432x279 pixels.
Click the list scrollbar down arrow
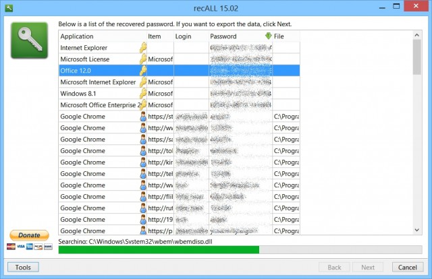click(x=417, y=230)
